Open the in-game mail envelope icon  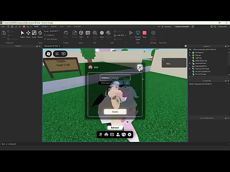pyautogui.click(x=112, y=134)
